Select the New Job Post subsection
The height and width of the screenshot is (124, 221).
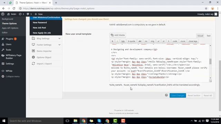[x=39, y=28]
